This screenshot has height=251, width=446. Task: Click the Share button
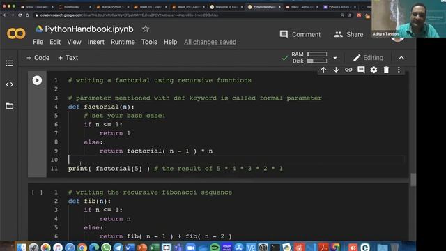[x=348, y=34]
